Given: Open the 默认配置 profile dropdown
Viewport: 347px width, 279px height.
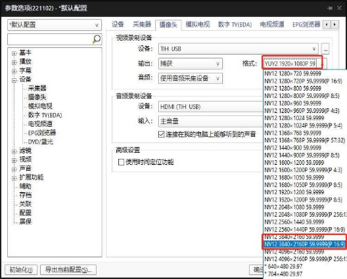Looking at the screenshot, I should tap(55, 25).
